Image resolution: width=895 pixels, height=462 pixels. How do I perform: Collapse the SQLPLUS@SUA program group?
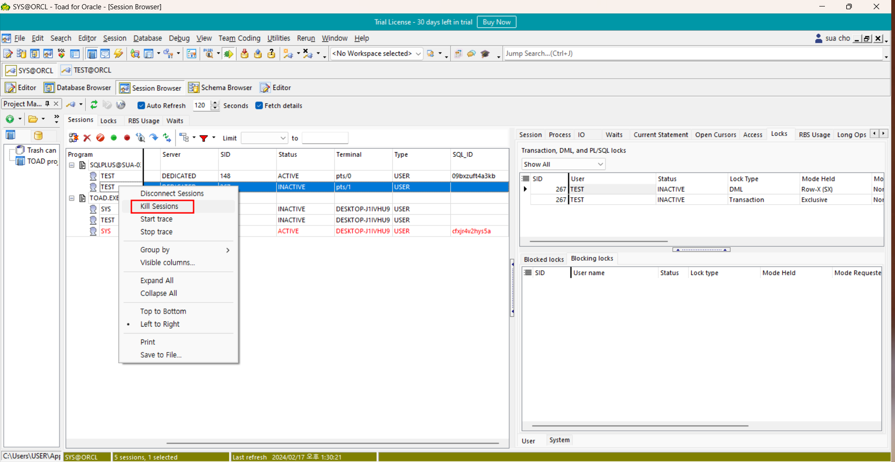pyautogui.click(x=72, y=165)
